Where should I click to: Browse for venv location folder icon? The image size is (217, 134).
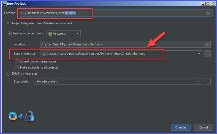click(207, 44)
